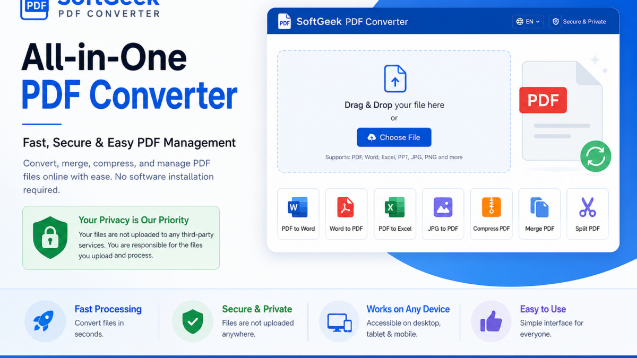
Task: Click the drag and drop upload area
Action: click(x=394, y=111)
